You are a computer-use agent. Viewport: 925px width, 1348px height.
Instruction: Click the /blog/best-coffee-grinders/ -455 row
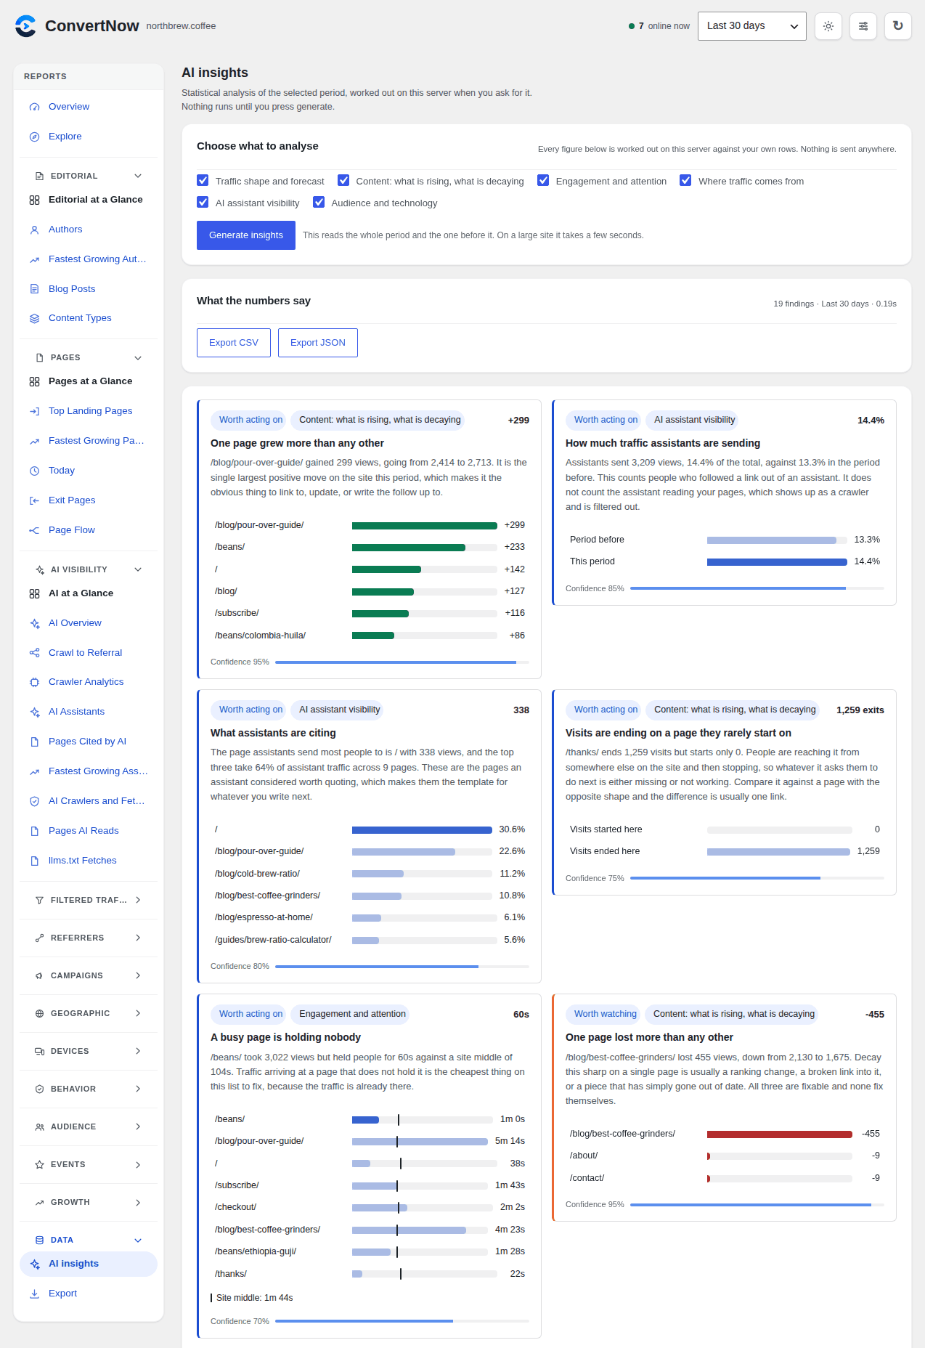coord(725,1134)
